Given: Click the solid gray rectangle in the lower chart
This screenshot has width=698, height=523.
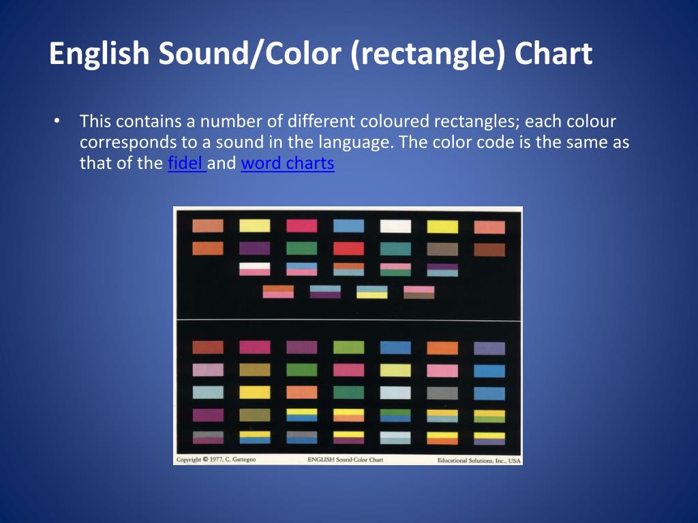Looking at the screenshot, I should (442, 393).
